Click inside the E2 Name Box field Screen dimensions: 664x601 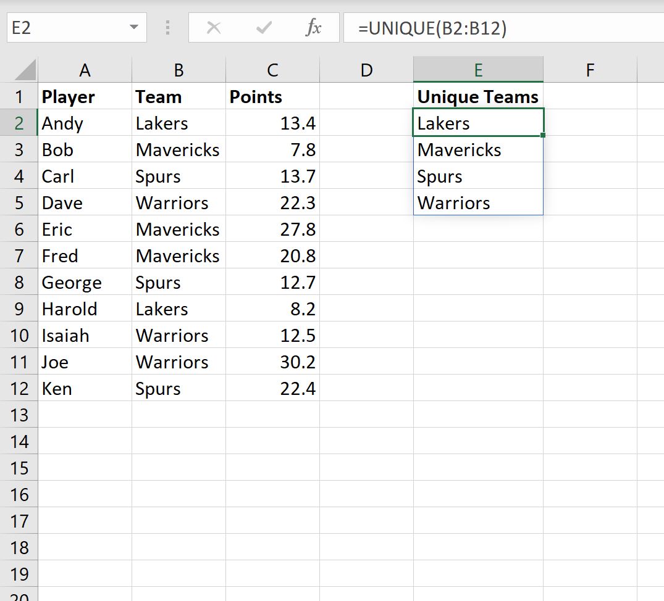[68, 28]
